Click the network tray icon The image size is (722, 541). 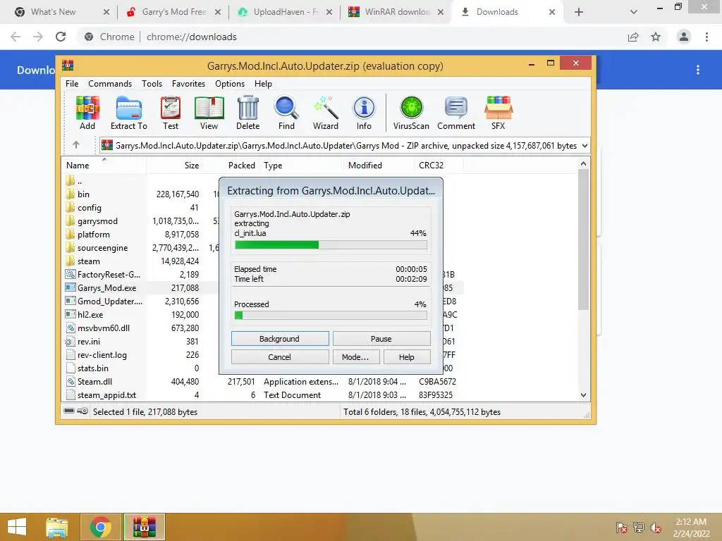[639, 528]
